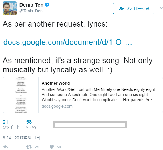Open the docs.google.com/document link
The height and width of the screenshot is (150, 163).
click(67, 42)
